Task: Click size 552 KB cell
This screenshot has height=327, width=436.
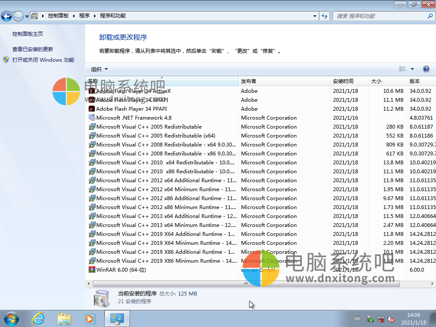Action: (395, 135)
